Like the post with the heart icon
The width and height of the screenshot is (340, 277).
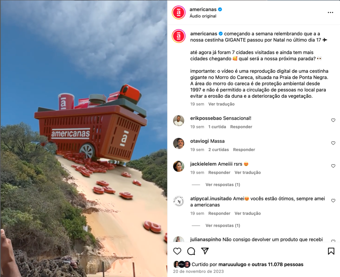[177, 251]
